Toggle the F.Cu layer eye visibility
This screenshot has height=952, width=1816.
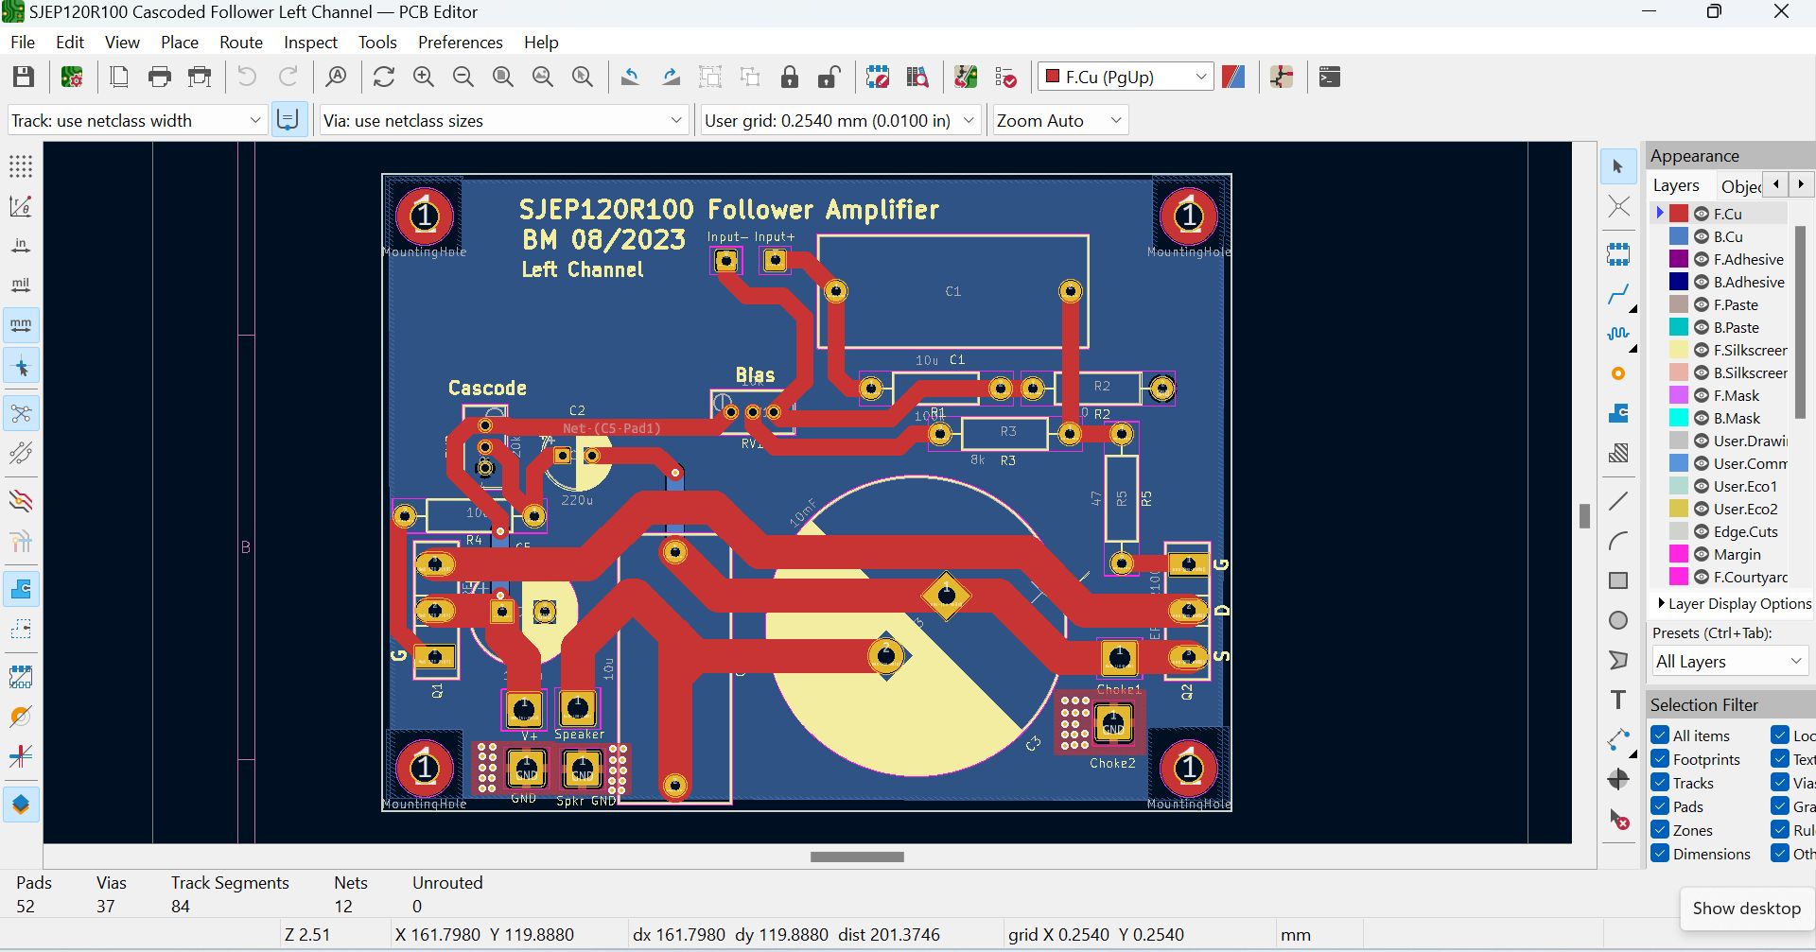[x=1702, y=214]
